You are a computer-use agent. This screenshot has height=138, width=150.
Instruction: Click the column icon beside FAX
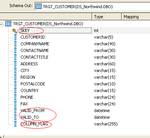(x=16, y=104)
